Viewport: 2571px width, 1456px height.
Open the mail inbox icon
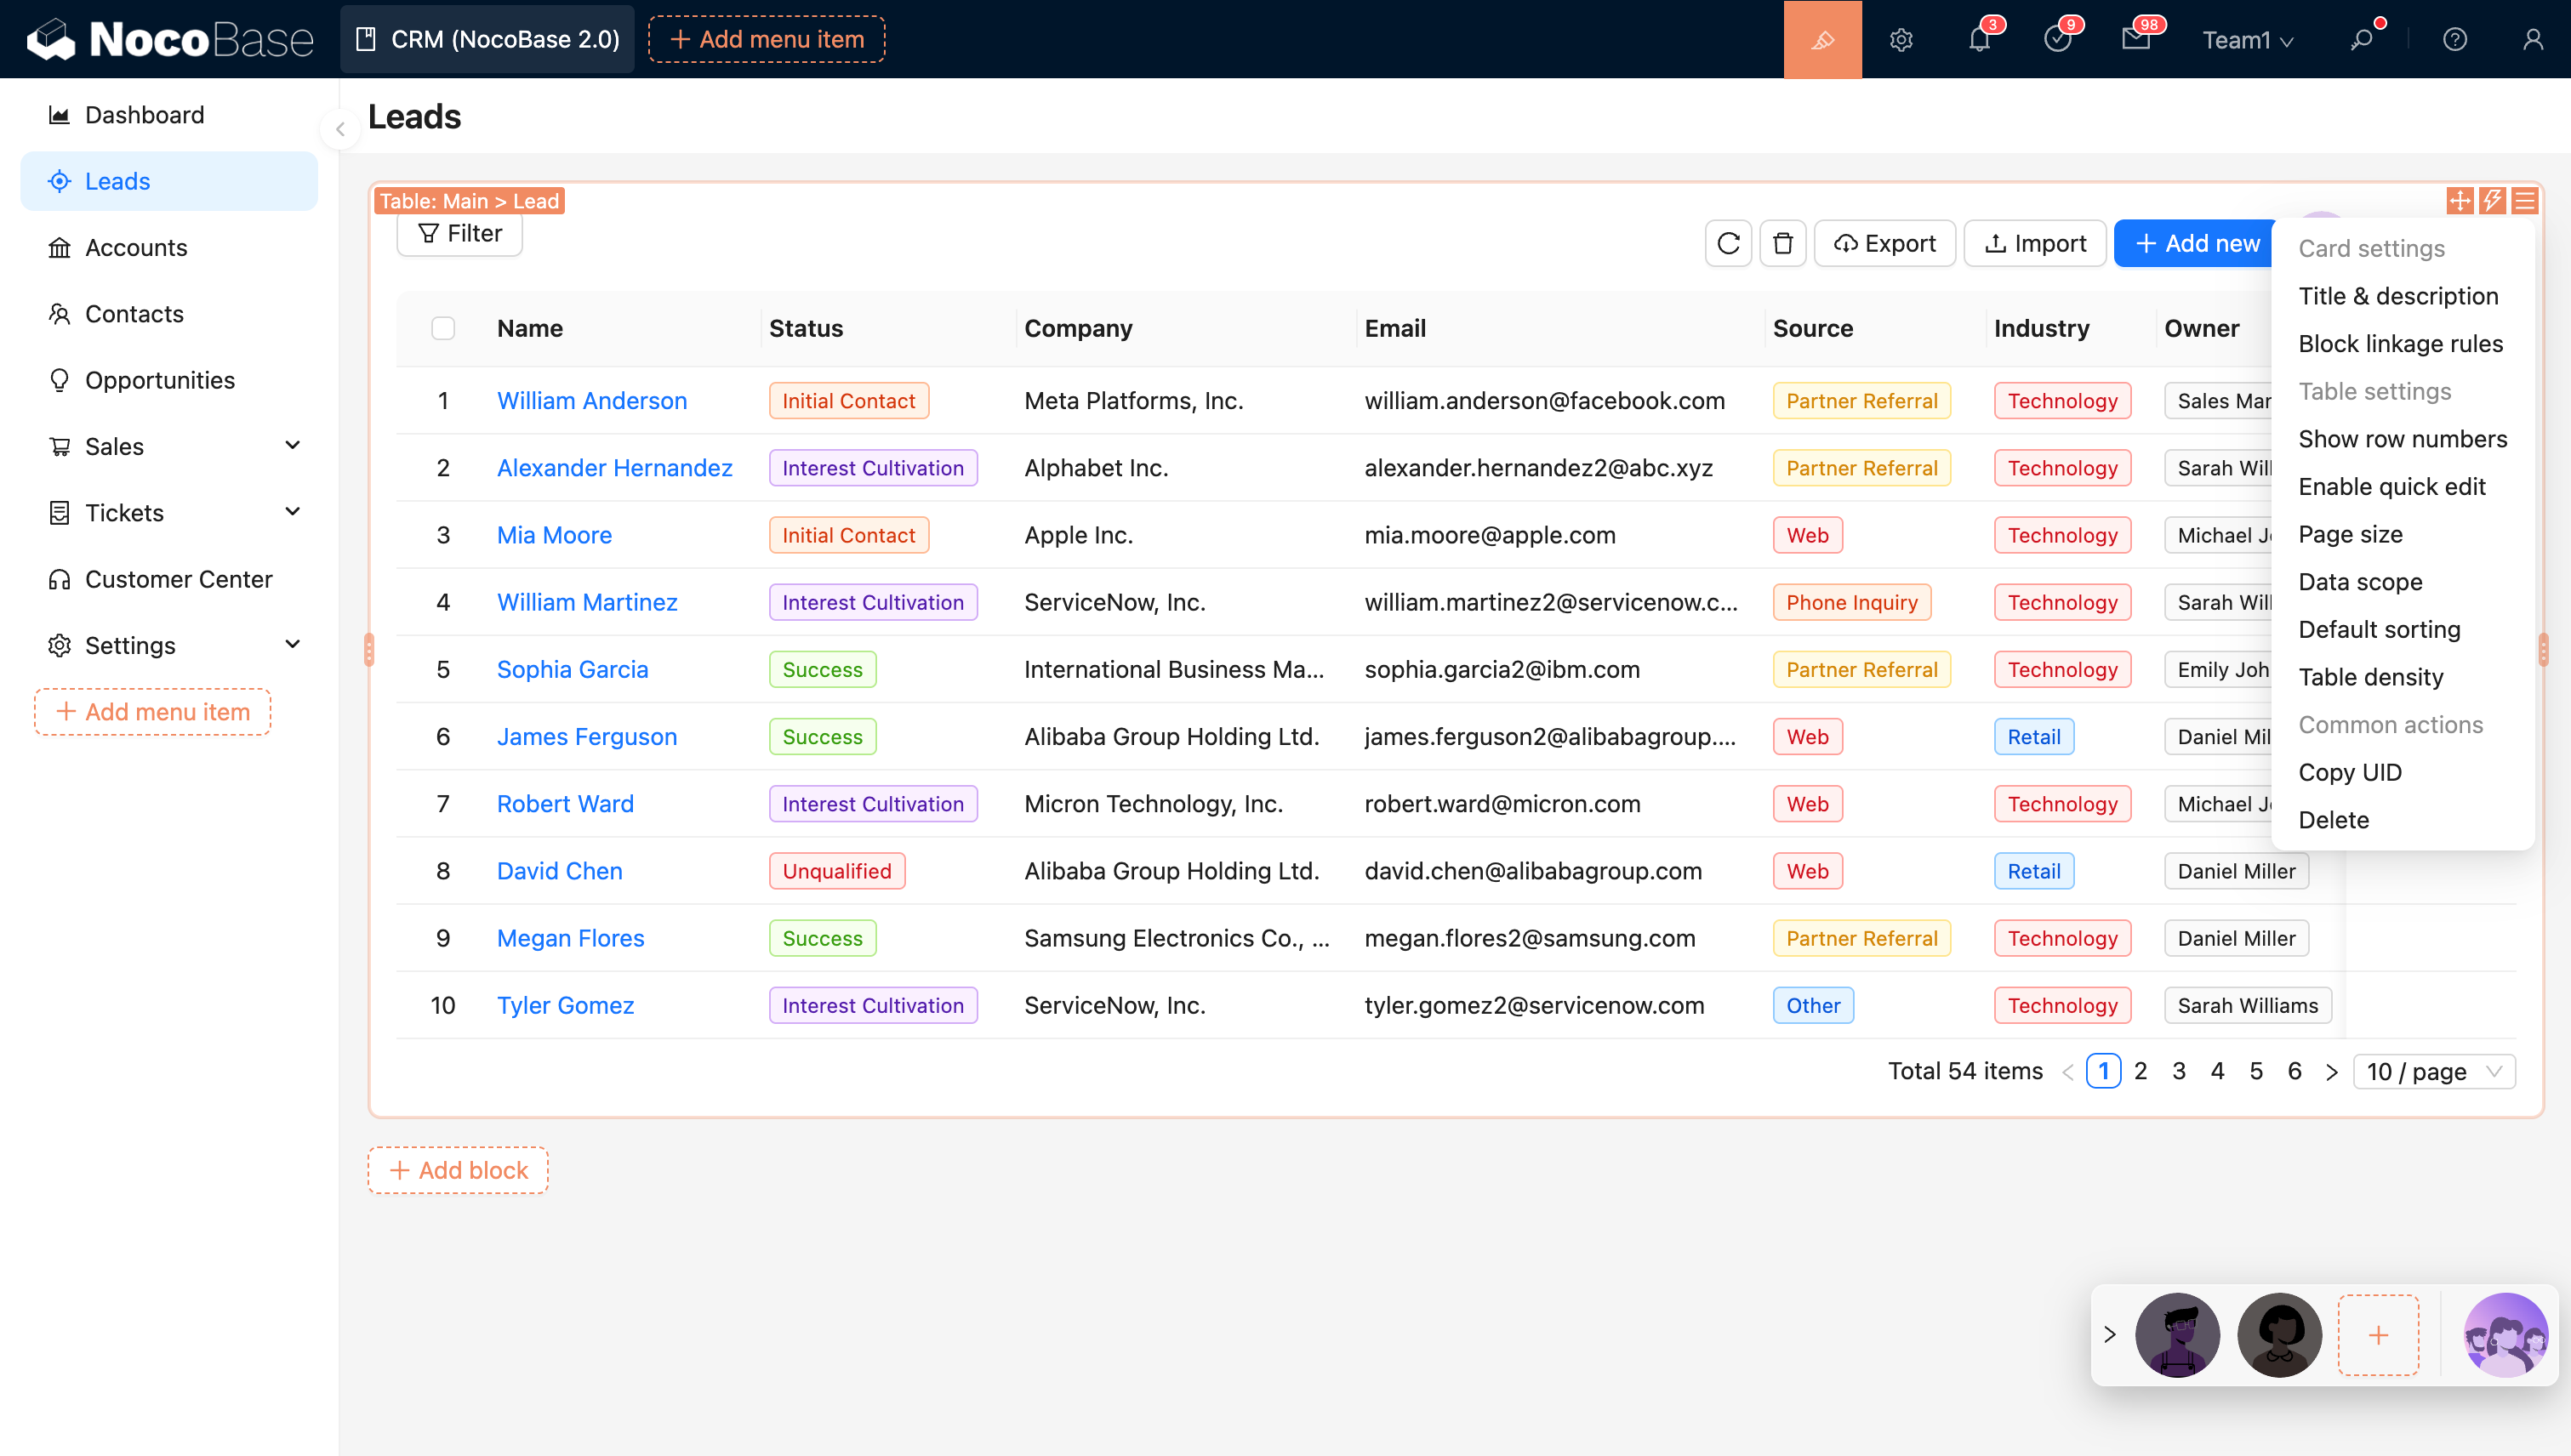(x=2135, y=40)
